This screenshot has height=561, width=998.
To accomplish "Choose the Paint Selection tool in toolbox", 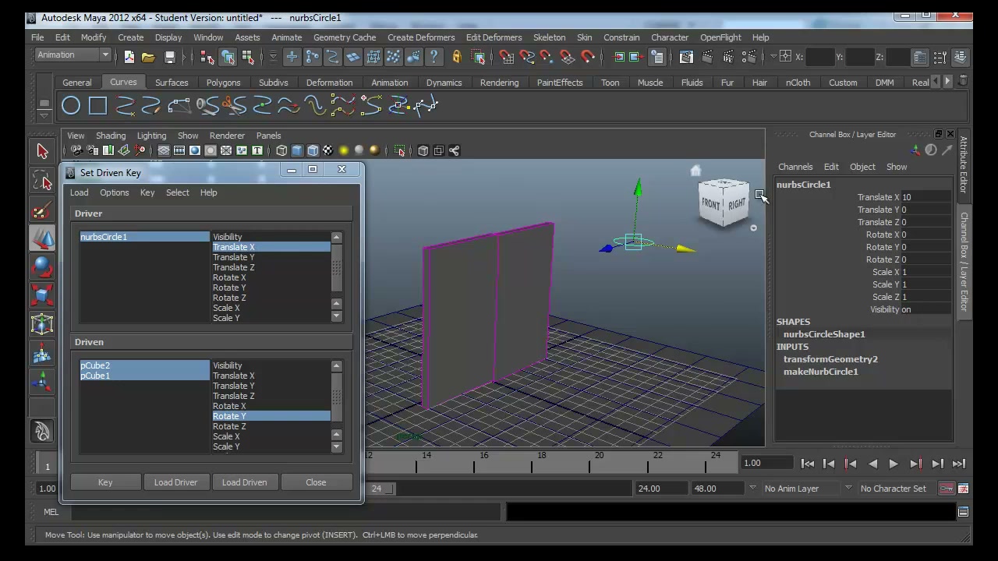I will (42, 209).
